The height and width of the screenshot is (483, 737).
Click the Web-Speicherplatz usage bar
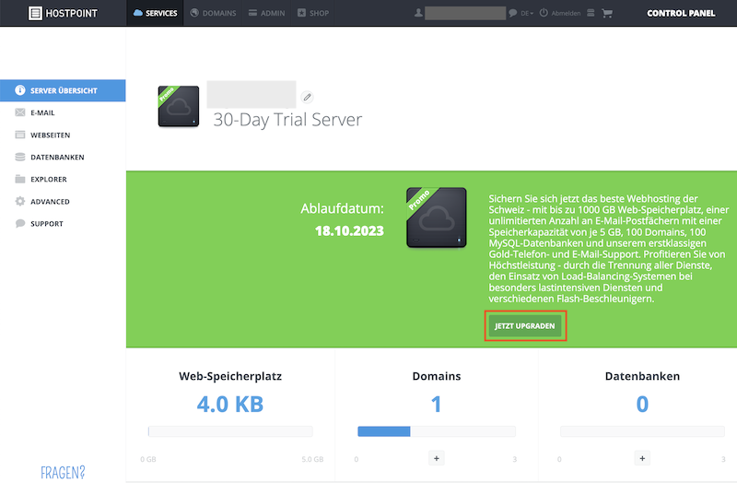point(230,431)
